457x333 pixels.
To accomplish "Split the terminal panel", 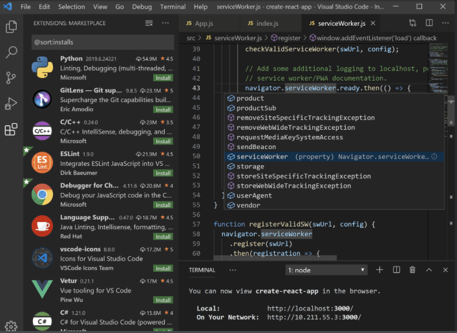I will pos(396,270).
